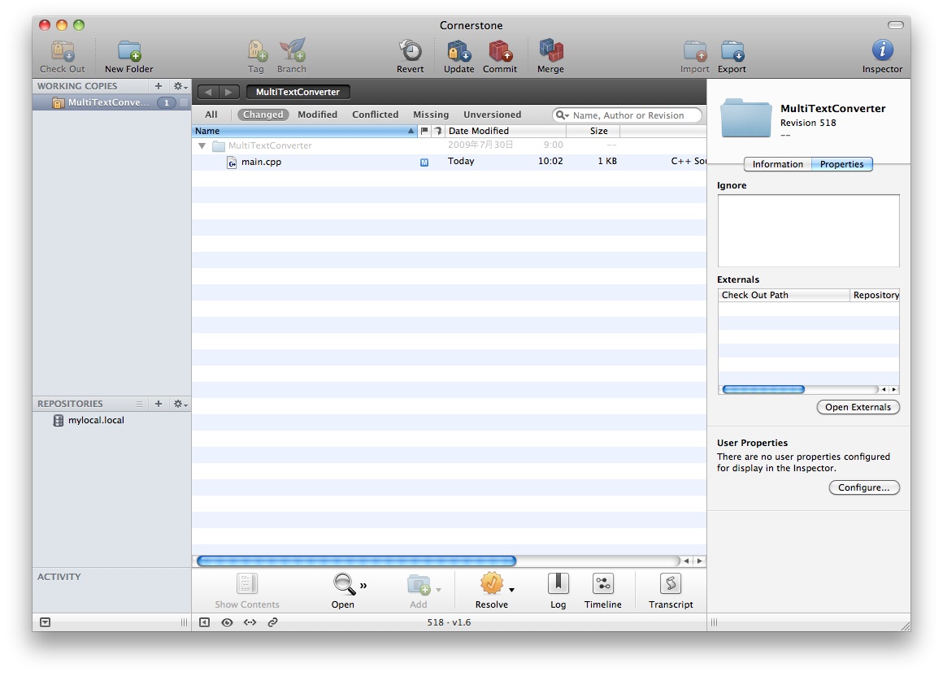Click the link chain icon in status bar

[x=272, y=622]
